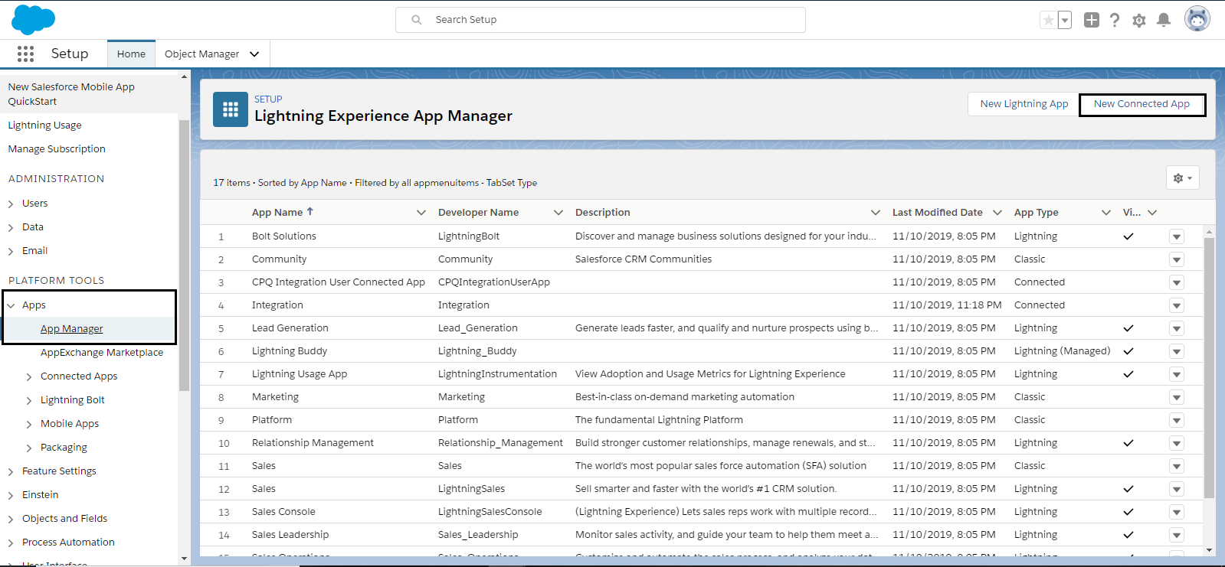Expand the Data tree node
Image resolution: width=1225 pixels, height=567 pixels.
11,227
